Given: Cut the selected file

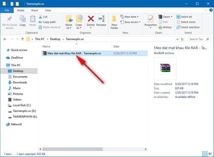Looking at the screenshot, I should [x=43, y=17].
